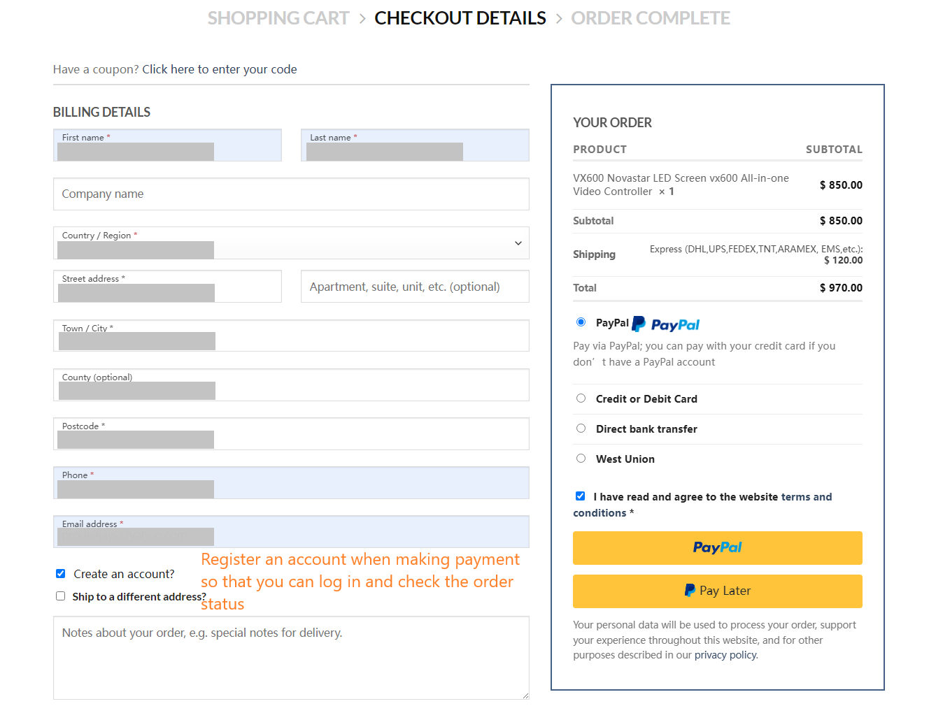The image size is (936, 713).
Task: Open the privacy policy link
Action: tap(725, 655)
